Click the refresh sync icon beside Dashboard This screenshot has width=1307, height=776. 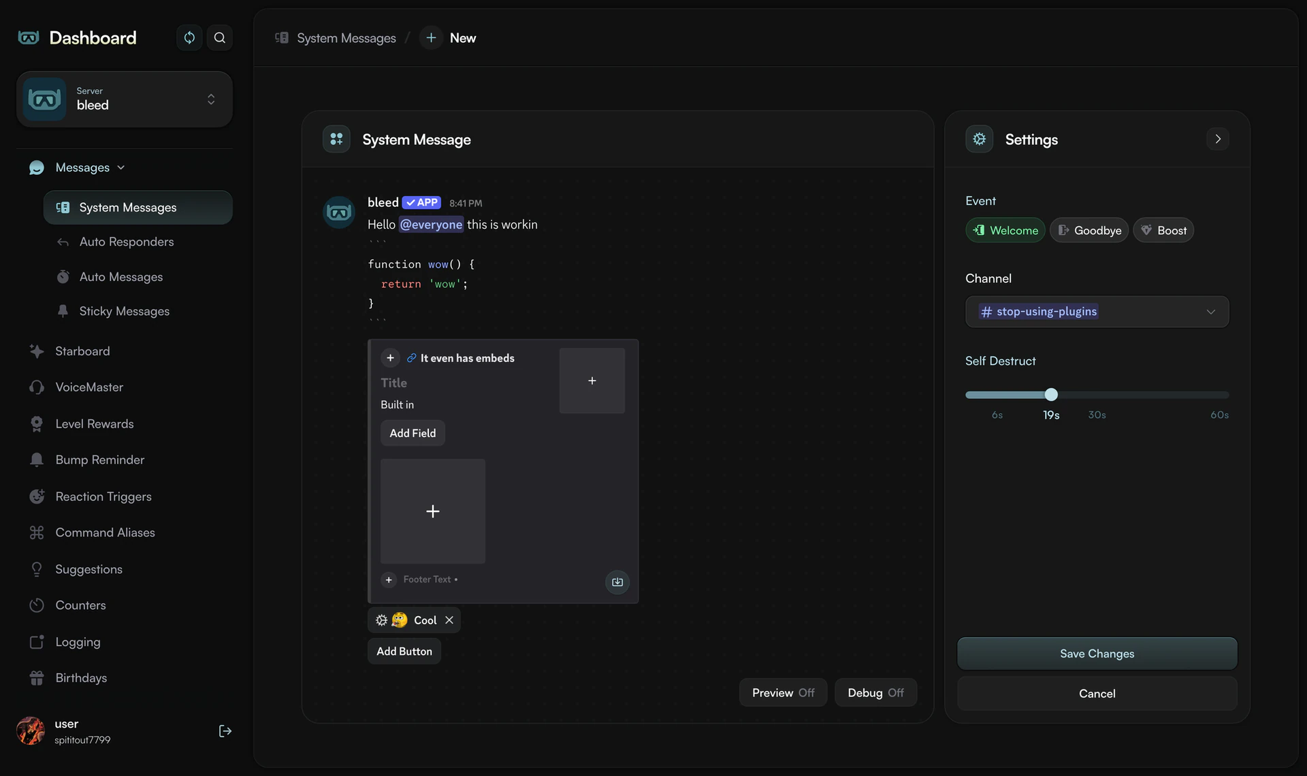pyautogui.click(x=189, y=37)
